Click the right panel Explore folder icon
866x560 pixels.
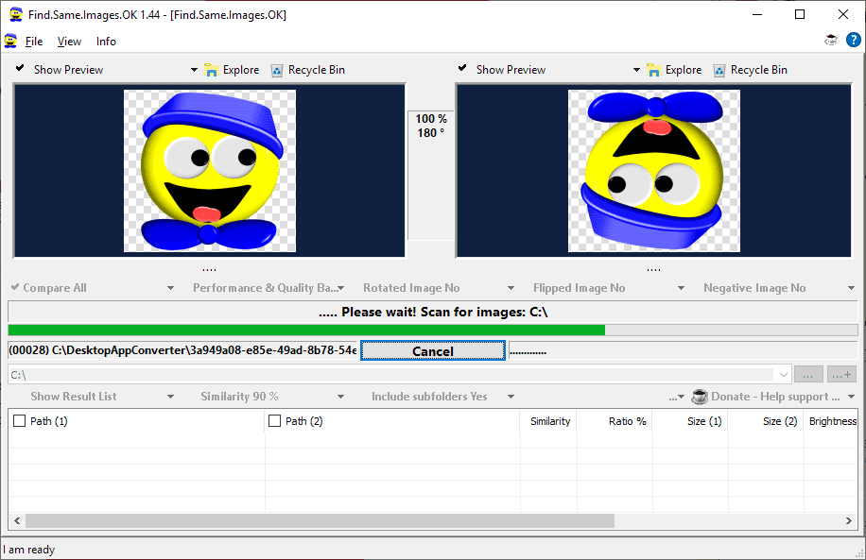(x=653, y=70)
